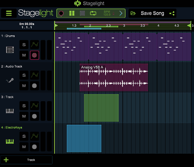Arm recording on the Audio Track
194x167 pixels.
click(34, 86)
